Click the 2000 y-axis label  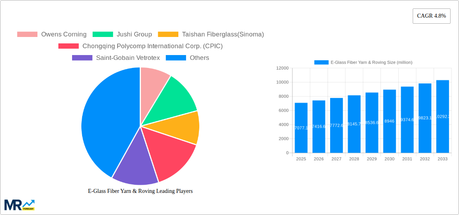click(x=283, y=139)
